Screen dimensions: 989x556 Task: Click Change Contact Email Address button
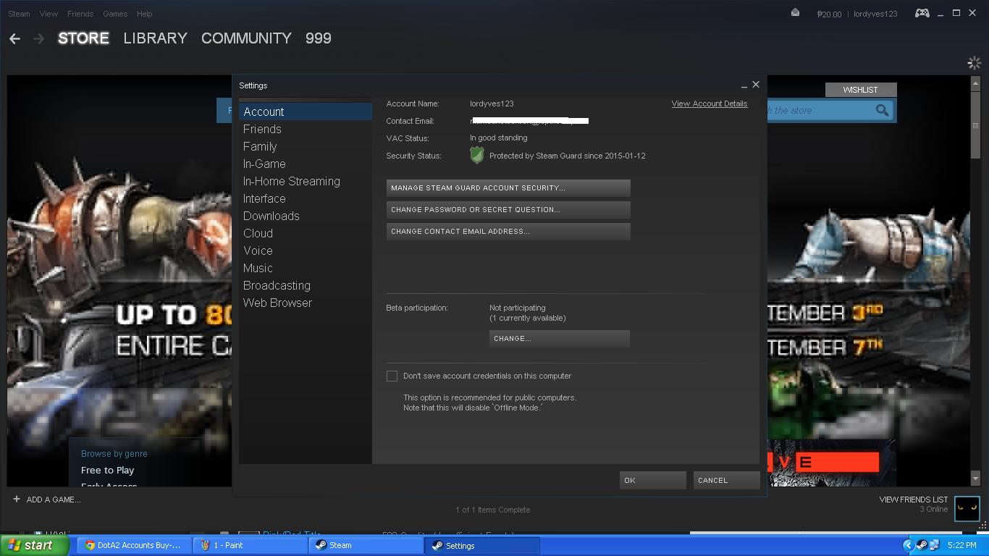(x=508, y=232)
